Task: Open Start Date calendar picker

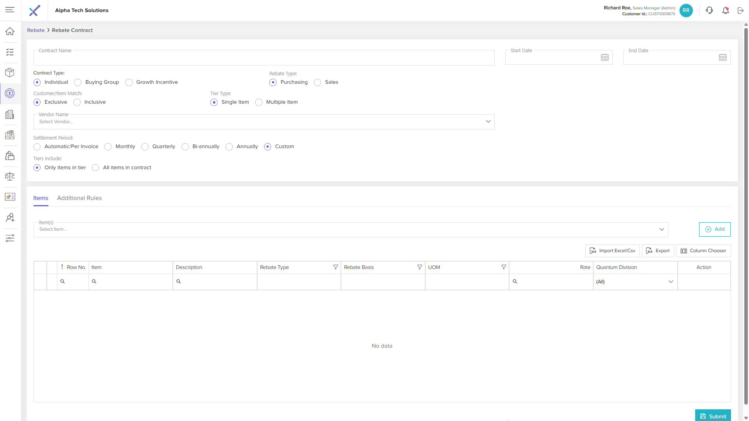Action: tap(605, 58)
